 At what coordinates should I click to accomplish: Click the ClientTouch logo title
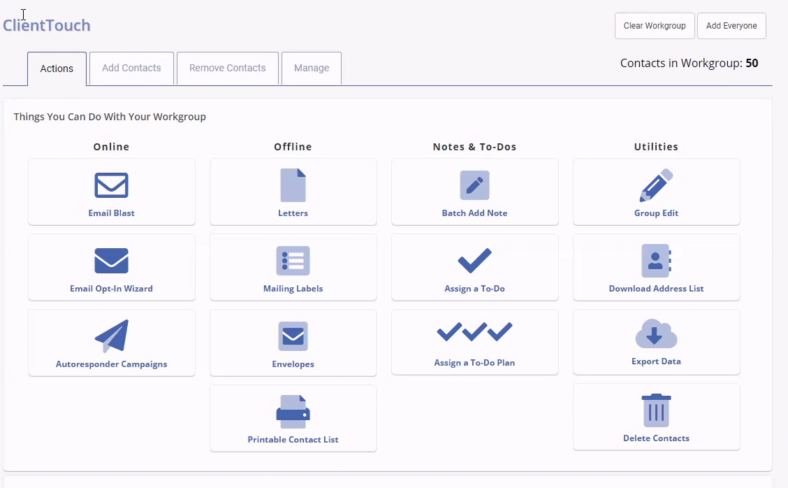[x=47, y=25]
